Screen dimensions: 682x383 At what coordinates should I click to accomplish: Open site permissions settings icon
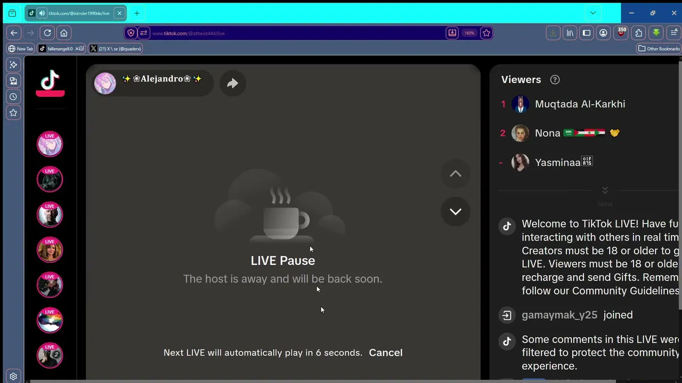pyautogui.click(x=143, y=33)
